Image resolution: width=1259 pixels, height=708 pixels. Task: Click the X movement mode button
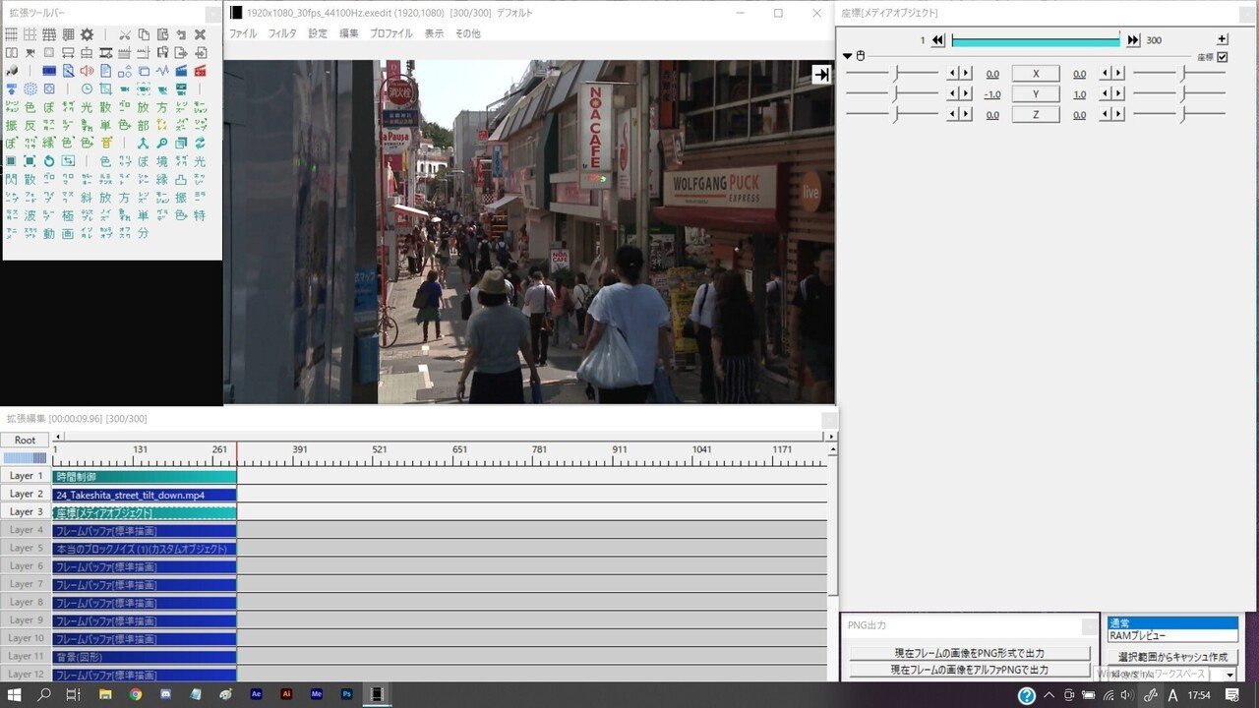pyautogui.click(x=1036, y=74)
